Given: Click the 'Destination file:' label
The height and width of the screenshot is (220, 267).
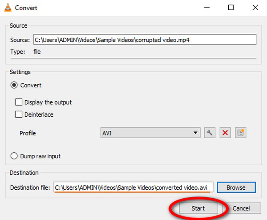Looking at the screenshot, I should pos(30,187).
